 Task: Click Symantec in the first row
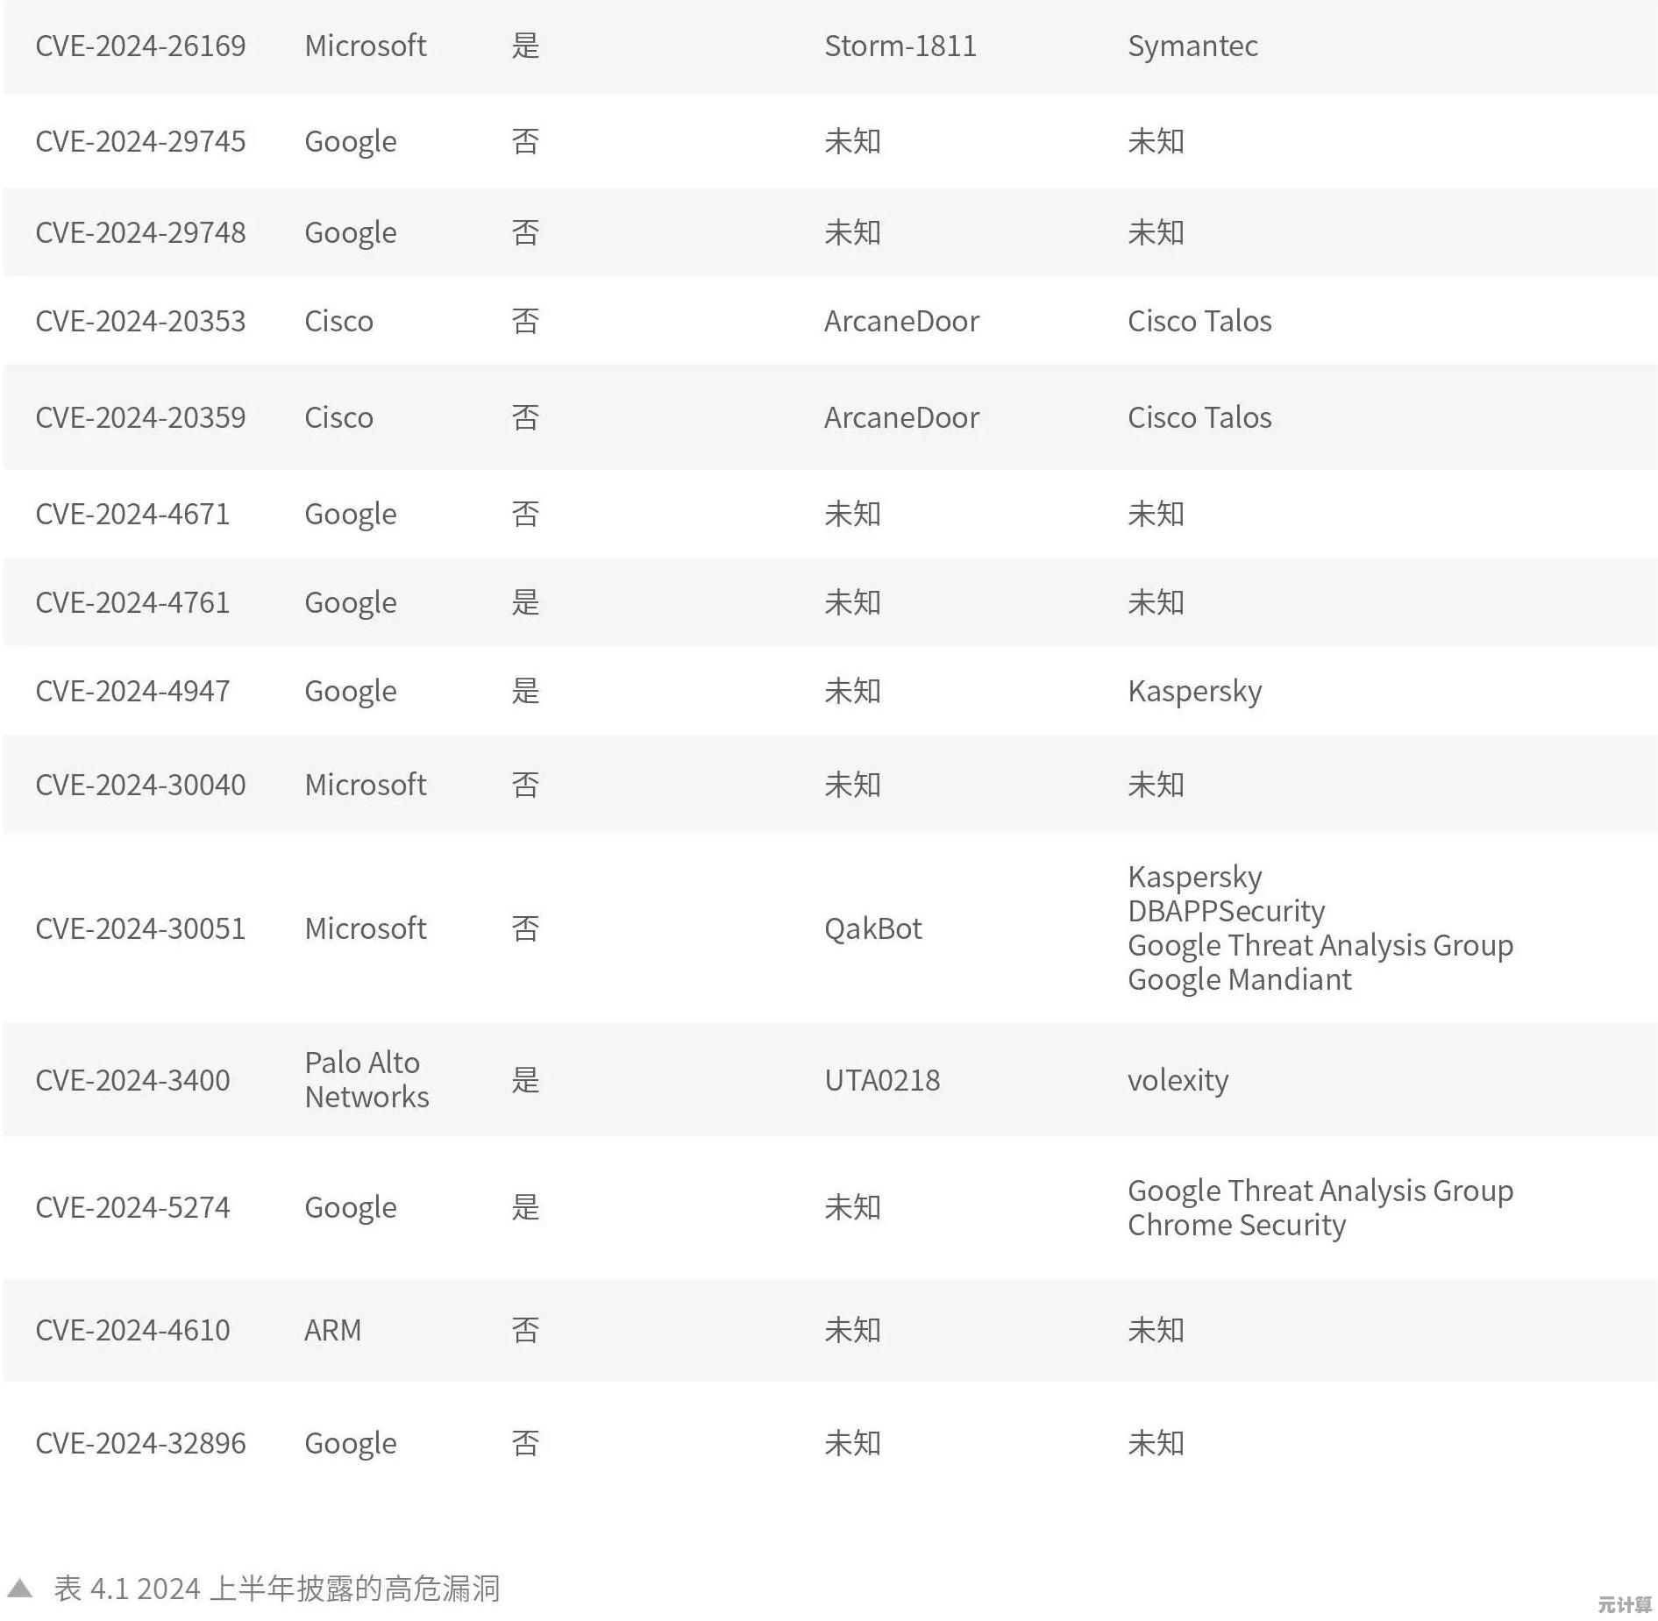1192,46
